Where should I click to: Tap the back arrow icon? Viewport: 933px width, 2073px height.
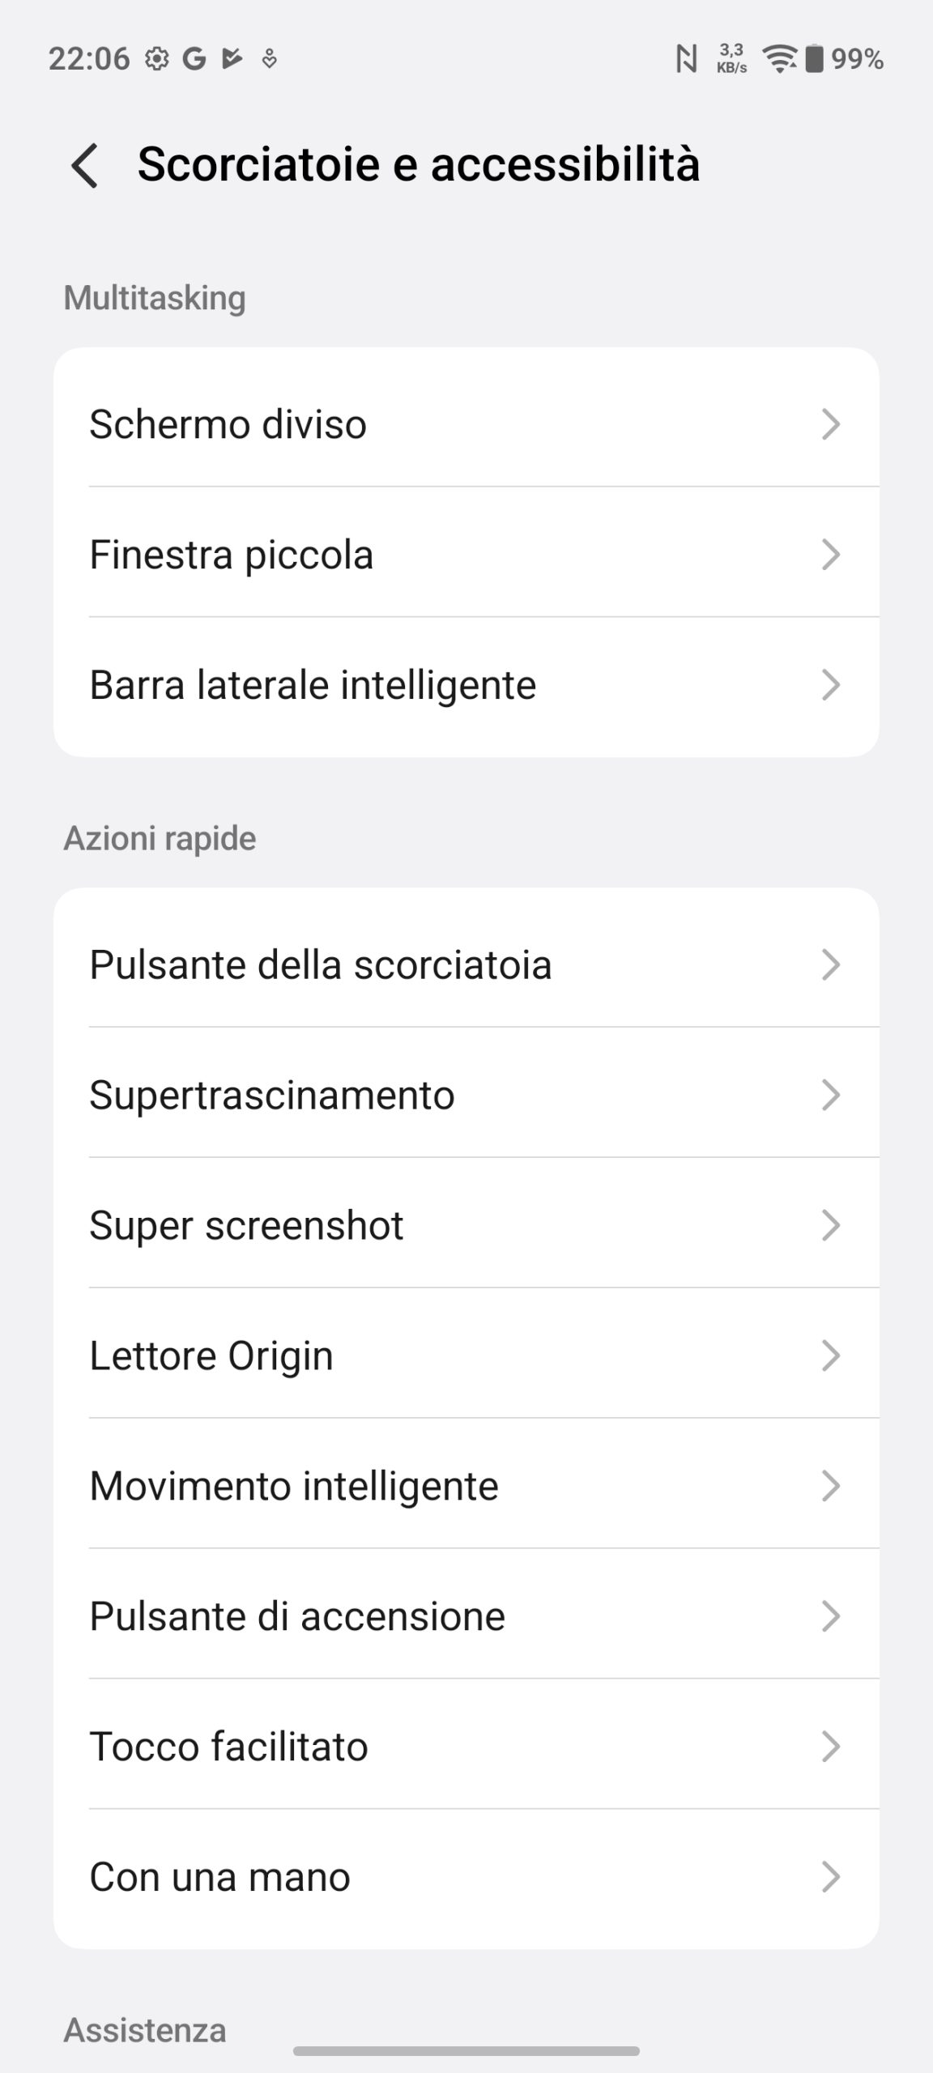pos(85,165)
